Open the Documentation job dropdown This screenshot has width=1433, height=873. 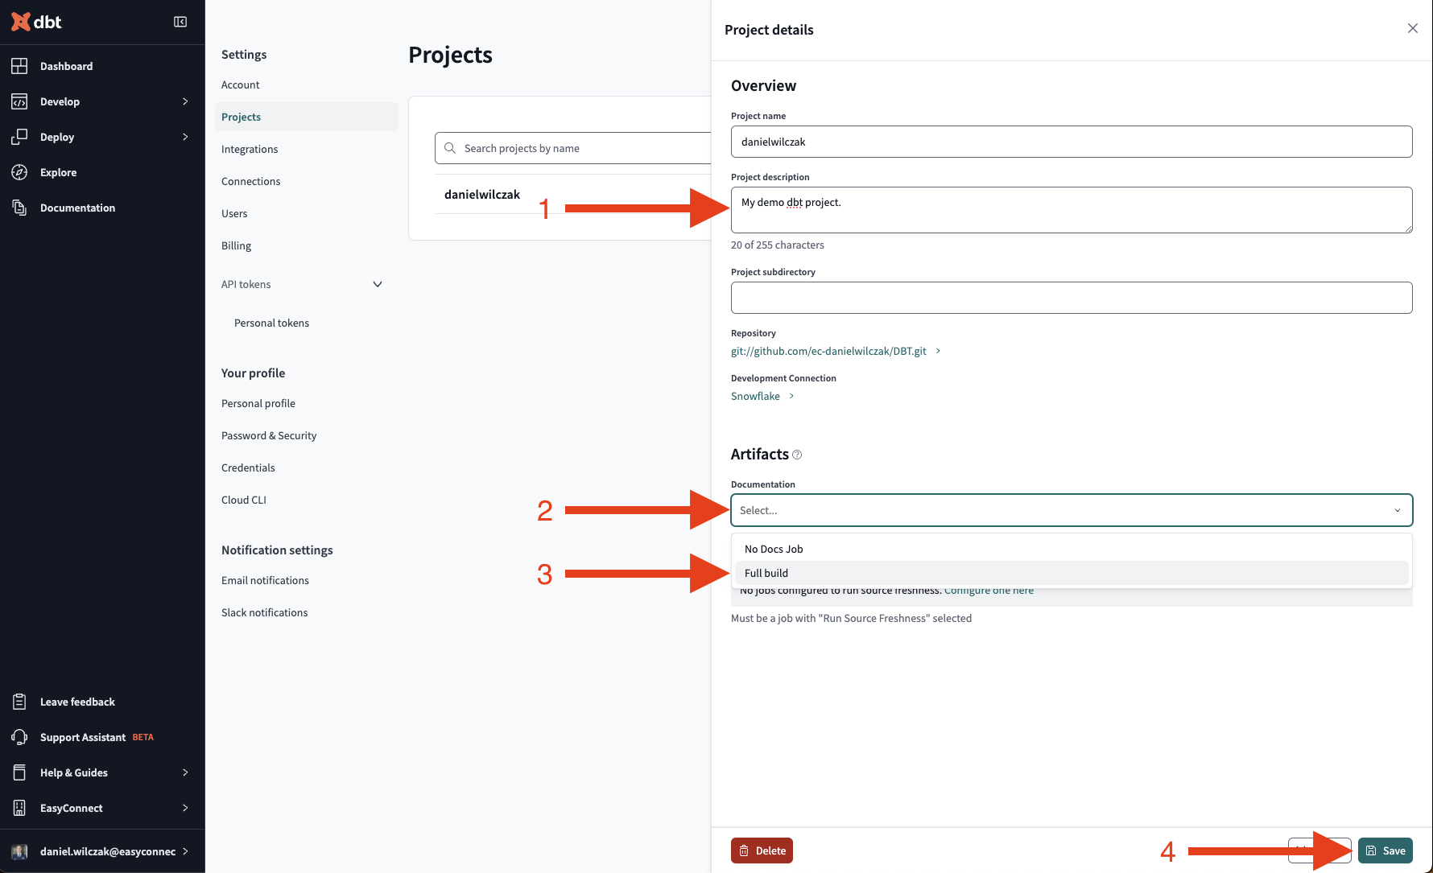click(x=1072, y=510)
